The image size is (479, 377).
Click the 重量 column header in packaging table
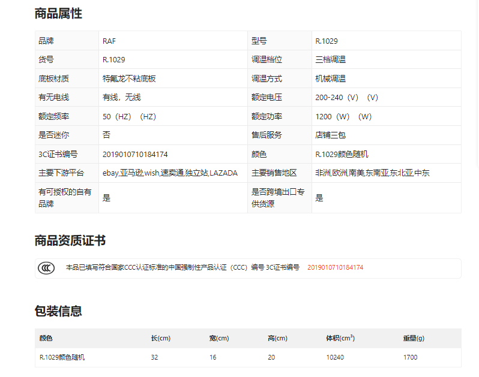tap(414, 338)
